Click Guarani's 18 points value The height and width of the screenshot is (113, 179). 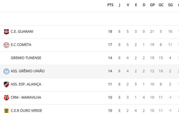(110, 32)
